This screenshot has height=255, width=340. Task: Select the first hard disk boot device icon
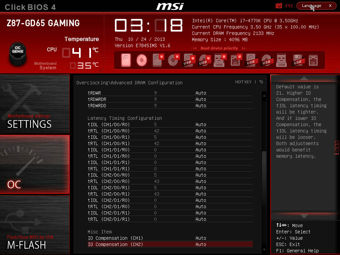(126, 60)
